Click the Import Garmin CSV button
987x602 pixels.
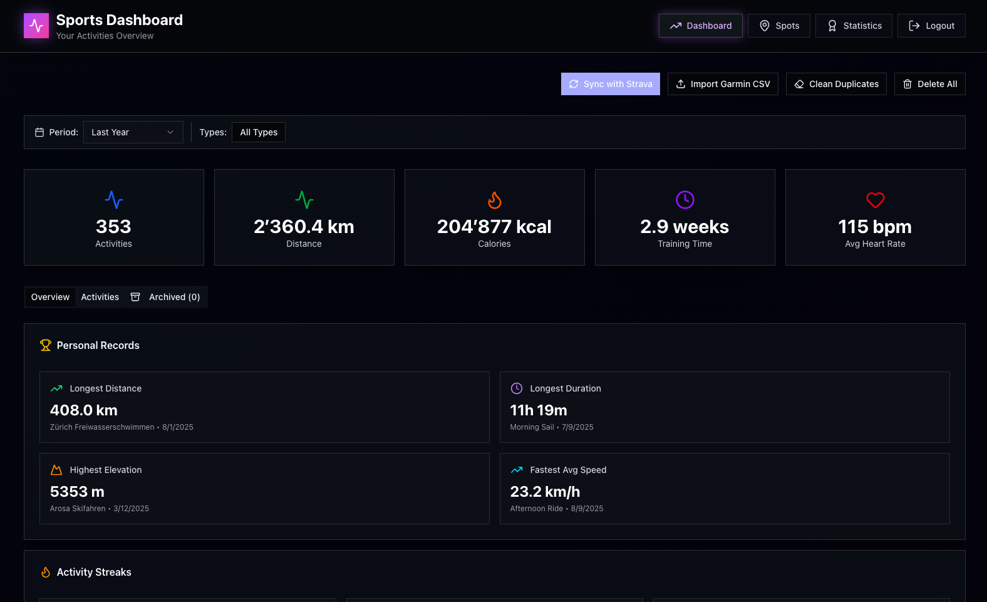[x=723, y=84]
